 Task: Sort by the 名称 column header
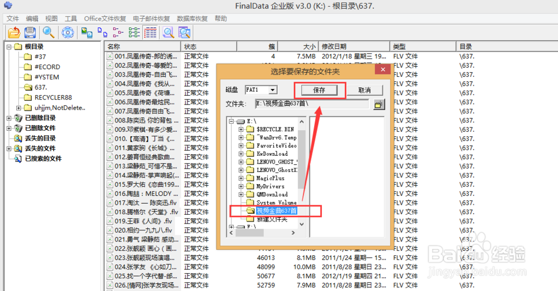pyautogui.click(x=142, y=47)
